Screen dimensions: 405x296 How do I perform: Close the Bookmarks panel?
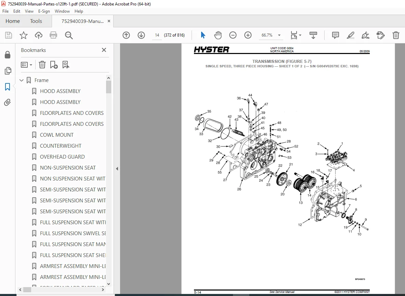click(x=104, y=50)
